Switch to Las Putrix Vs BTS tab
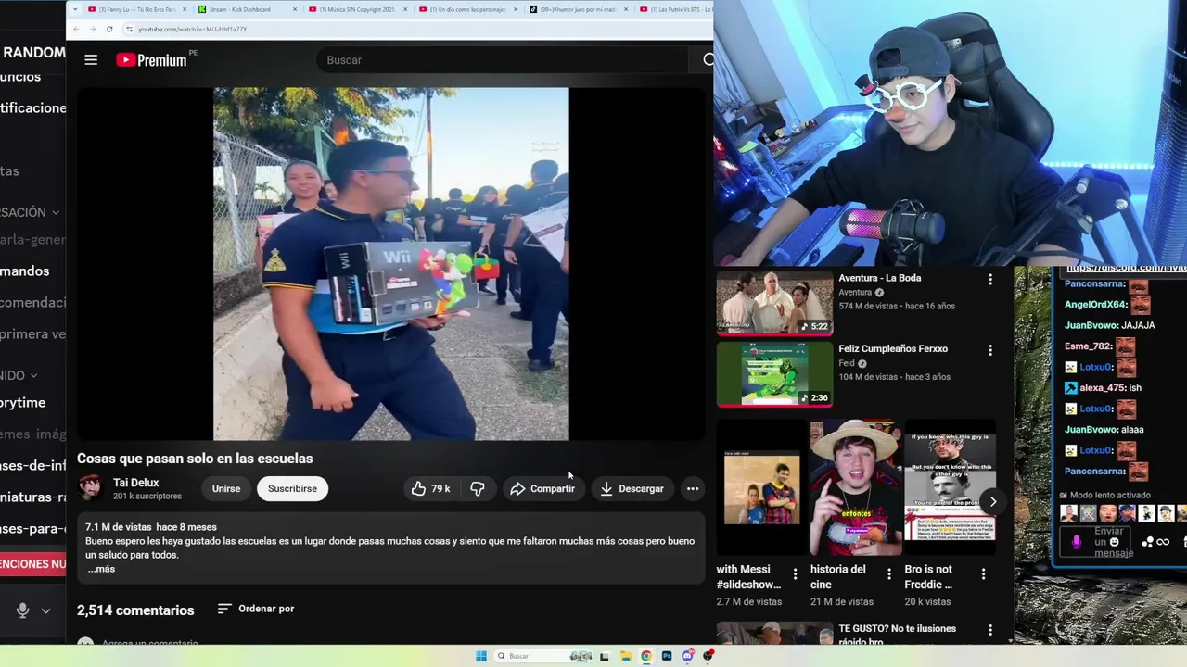 [x=677, y=9]
